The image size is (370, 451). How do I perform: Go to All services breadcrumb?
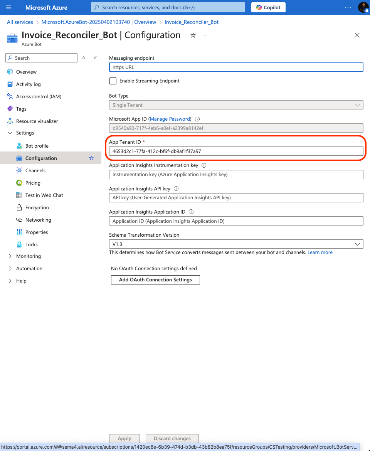[x=20, y=22]
